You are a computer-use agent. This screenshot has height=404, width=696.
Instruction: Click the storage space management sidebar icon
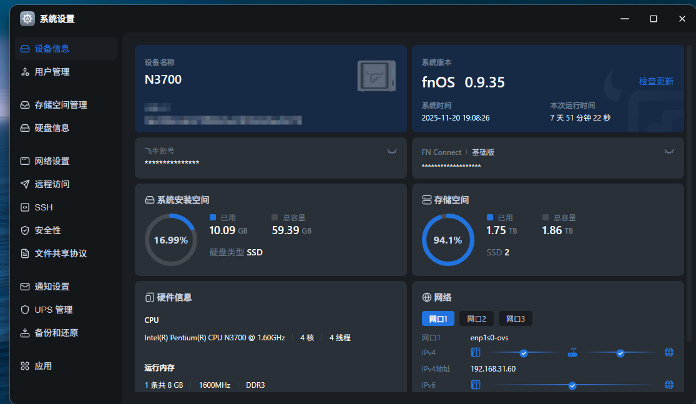(x=25, y=105)
